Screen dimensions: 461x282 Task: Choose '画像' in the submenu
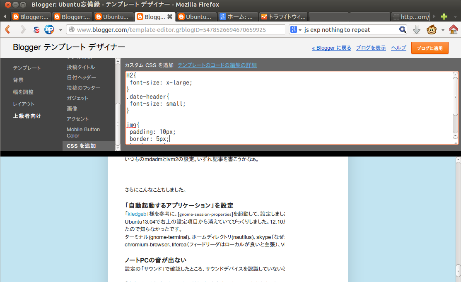click(x=72, y=109)
